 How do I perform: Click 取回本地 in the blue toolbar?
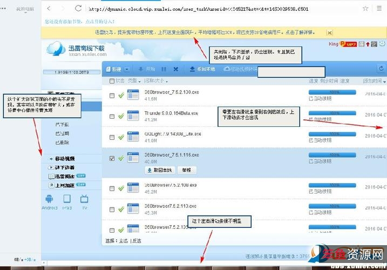202,69
